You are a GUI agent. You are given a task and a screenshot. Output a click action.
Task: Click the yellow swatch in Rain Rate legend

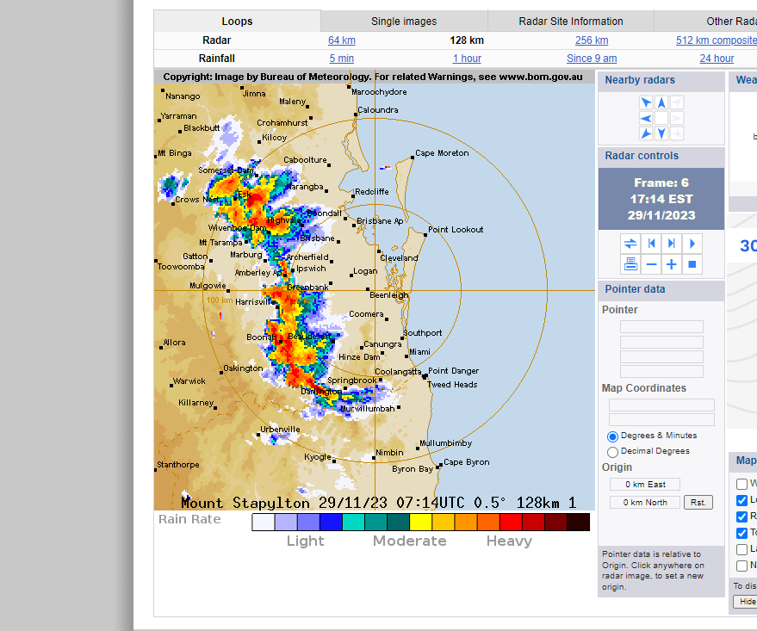(420, 523)
